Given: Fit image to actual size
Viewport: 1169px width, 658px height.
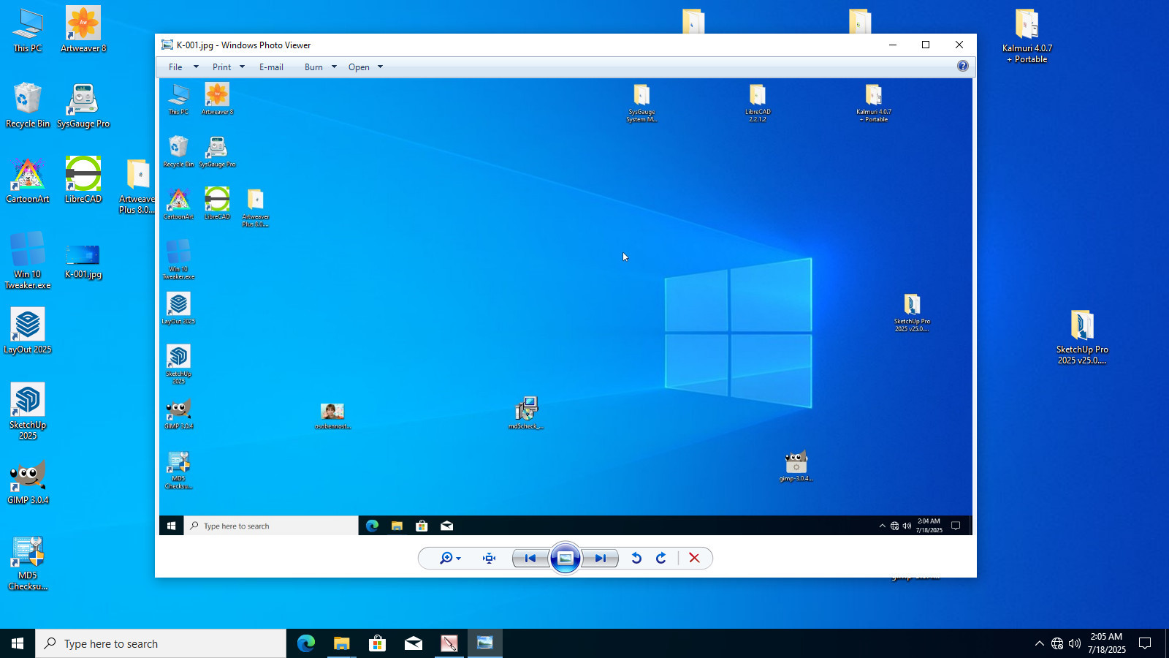Looking at the screenshot, I should pos(490,559).
